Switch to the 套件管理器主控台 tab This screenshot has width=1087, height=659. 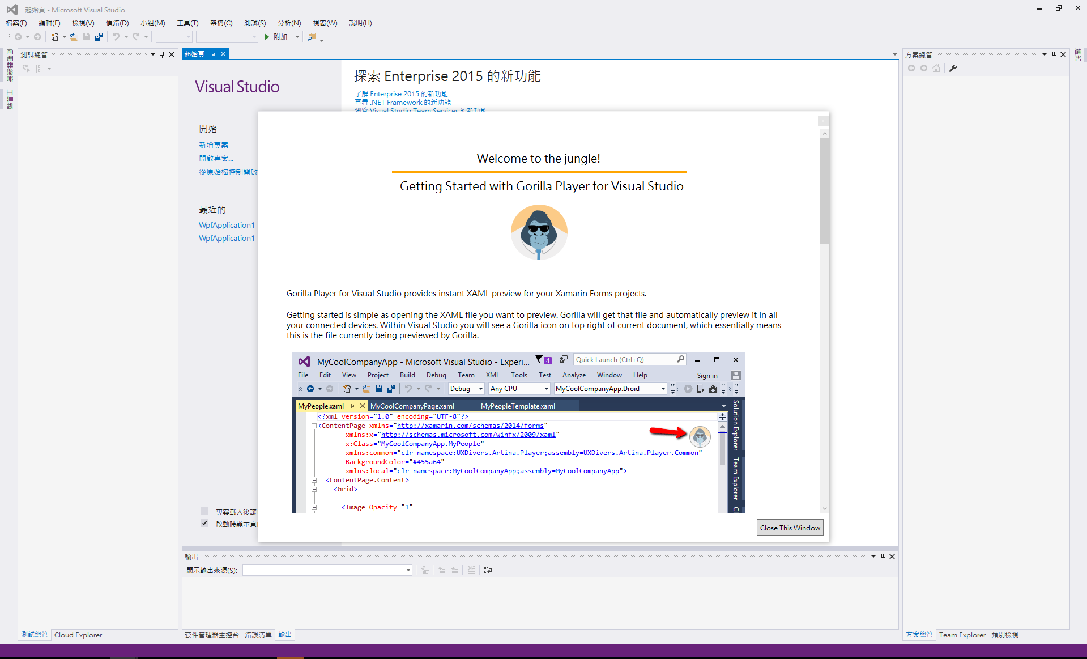click(x=211, y=635)
